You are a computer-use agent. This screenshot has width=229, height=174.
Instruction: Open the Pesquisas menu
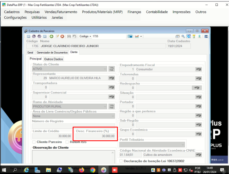32,12
